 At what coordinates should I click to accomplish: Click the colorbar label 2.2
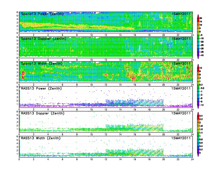pos(201,119)
